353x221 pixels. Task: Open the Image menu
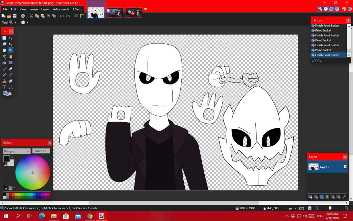[33, 9]
